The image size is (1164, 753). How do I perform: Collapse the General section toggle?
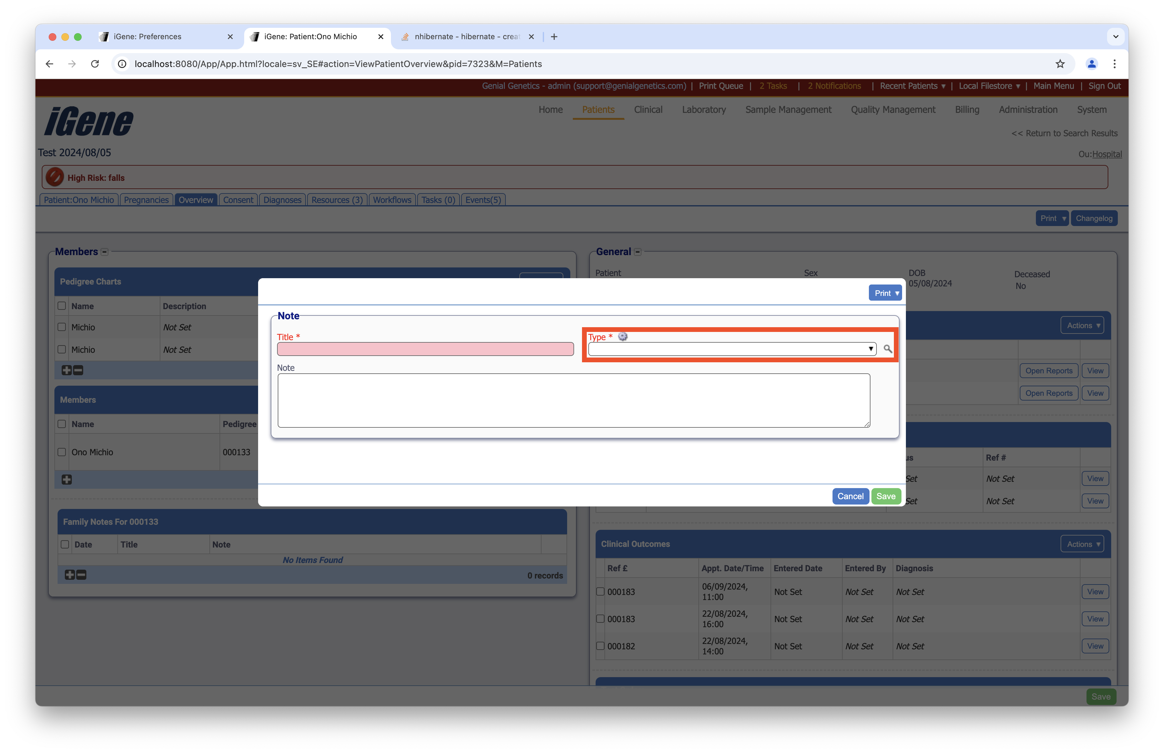637,252
